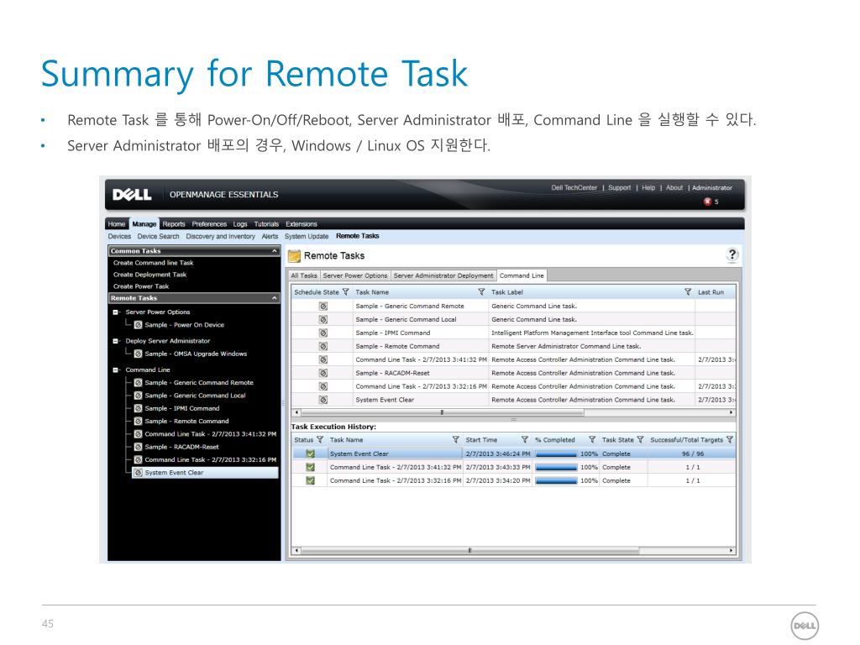Viewport: 860px width, 645px height.
Task: Click tree icon of Sample - RACADM-Reset
Action: click(x=139, y=447)
